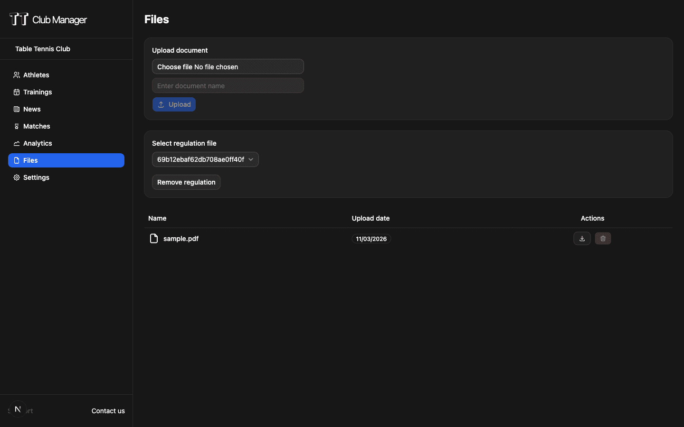Switch to the Files section

point(66,160)
